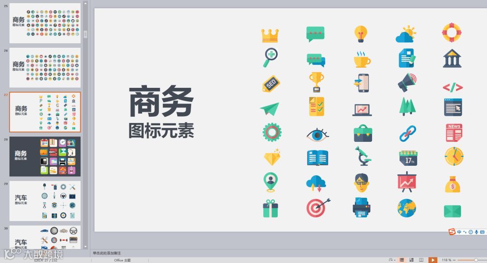Click the 商务 title text on slide
Viewport: 487px width, 263px height.
click(x=161, y=101)
